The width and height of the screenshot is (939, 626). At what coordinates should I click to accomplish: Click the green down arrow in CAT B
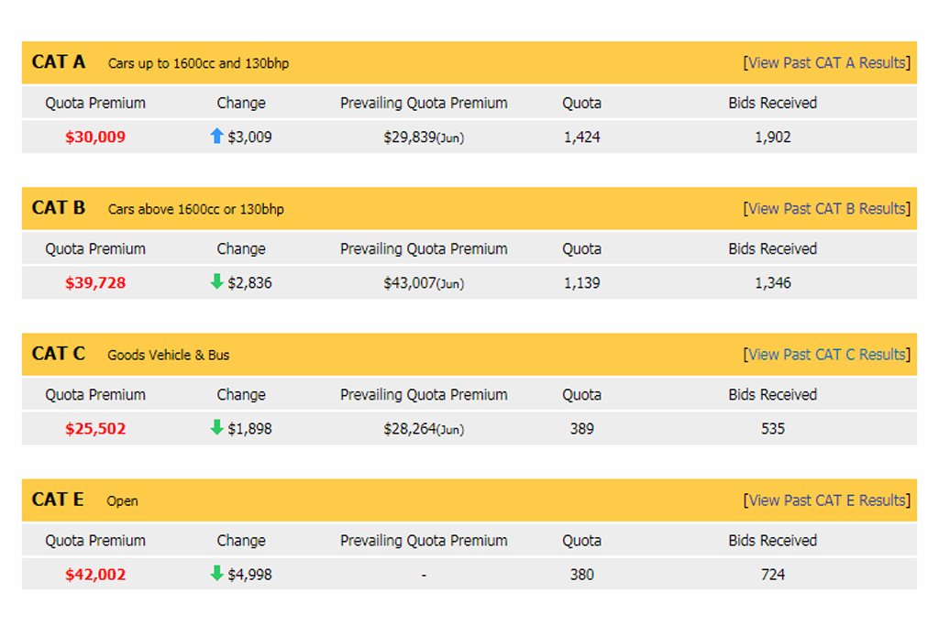coord(216,281)
